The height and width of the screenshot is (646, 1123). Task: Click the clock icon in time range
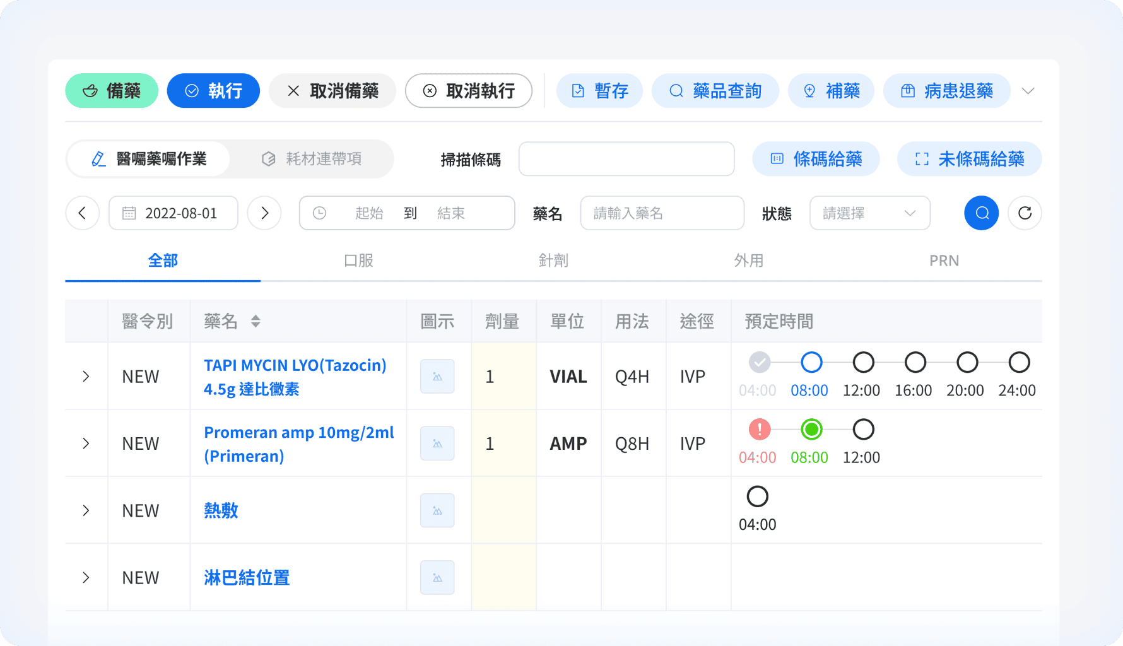point(320,213)
